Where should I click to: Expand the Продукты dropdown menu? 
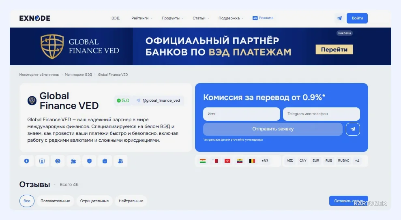point(172,18)
